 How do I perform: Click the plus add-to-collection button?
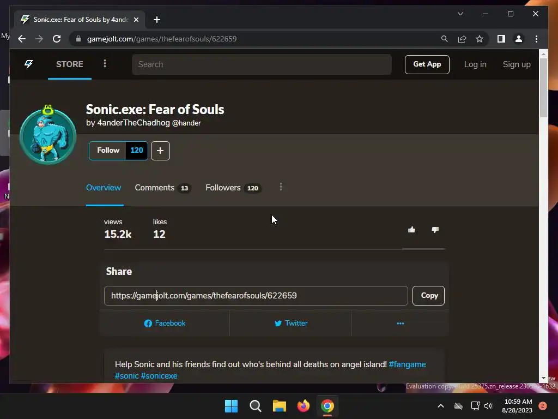160,151
